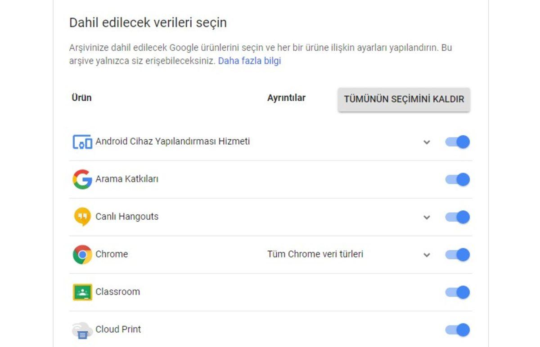Disable the Classroom data toggle
Image resolution: width=540 pixels, height=347 pixels.
pos(457,291)
